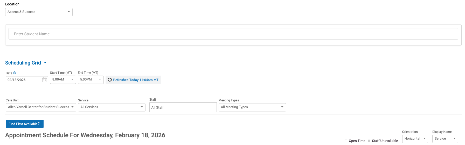
Task: Open the Meeting Types dropdown
Action: (x=252, y=107)
